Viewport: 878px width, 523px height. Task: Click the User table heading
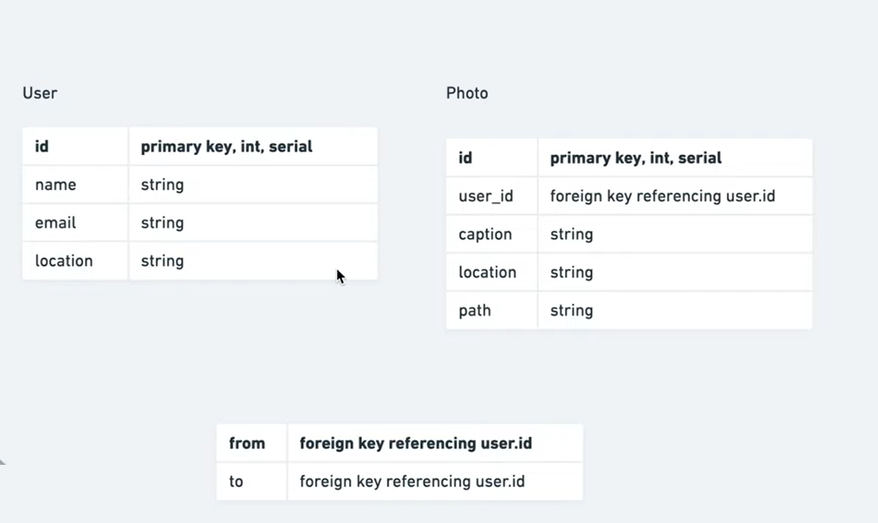[39, 92]
